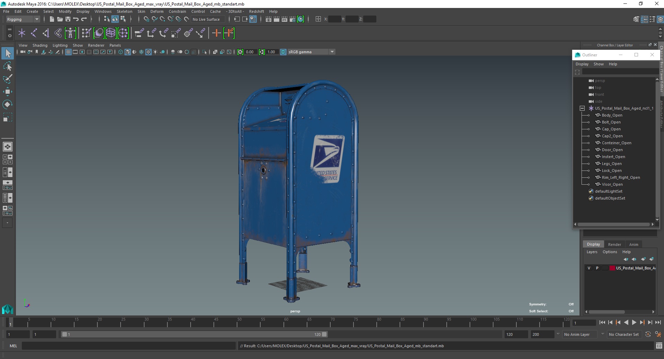Click the Outliner horizontal scrollbar

(x=613, y=224)
